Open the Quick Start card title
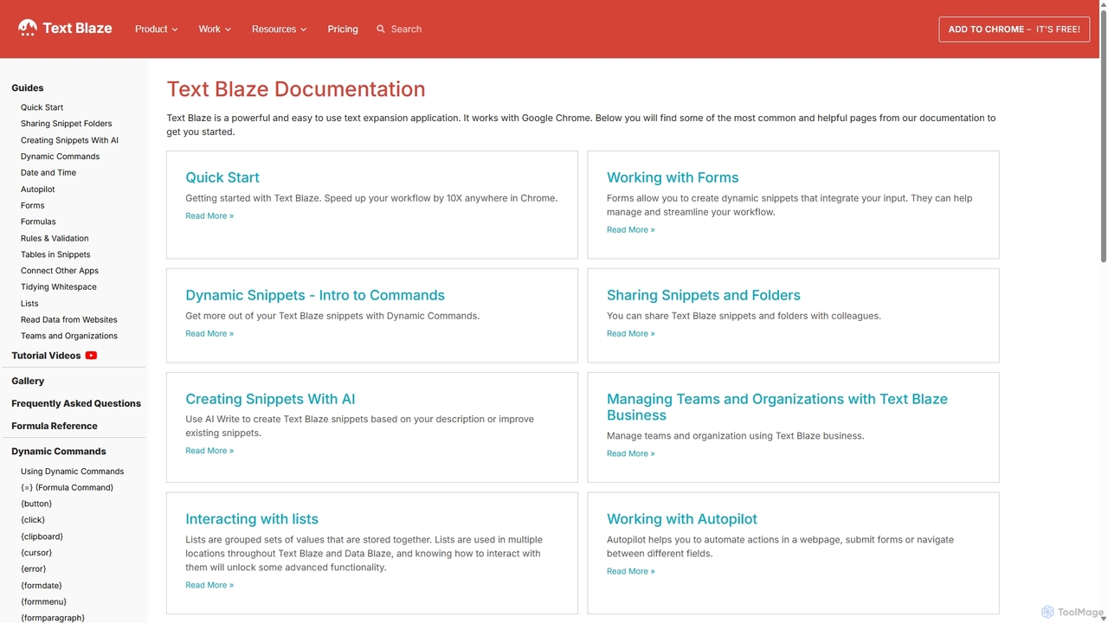This screenshot has width=1108, height=623. click(222, 177)
